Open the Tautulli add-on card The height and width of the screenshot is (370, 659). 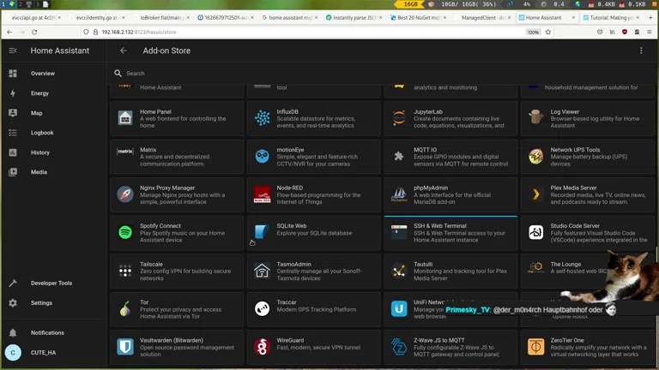(450, 271)
